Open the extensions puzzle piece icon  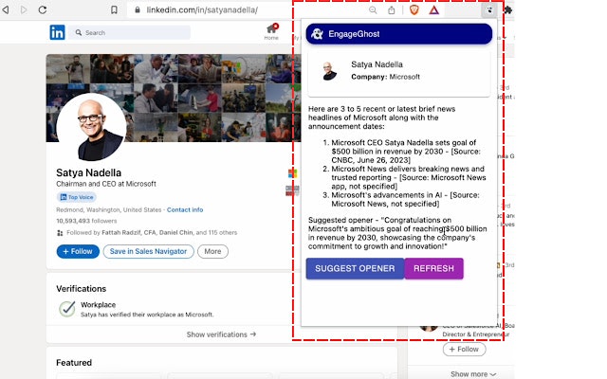(x=508, y=10)
